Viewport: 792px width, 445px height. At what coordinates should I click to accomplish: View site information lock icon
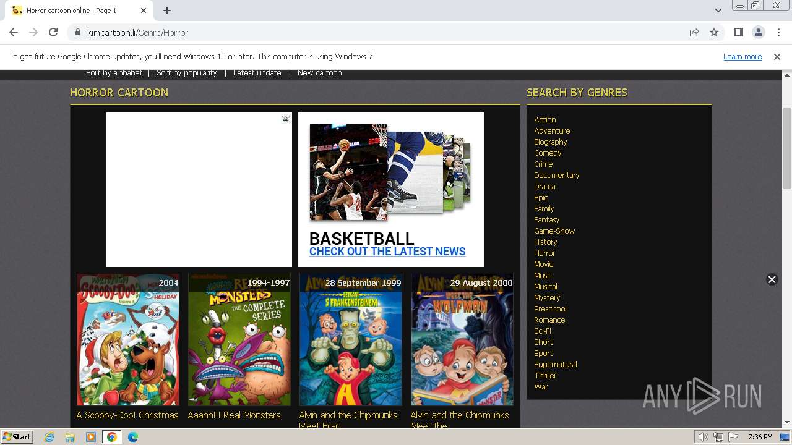78,33
